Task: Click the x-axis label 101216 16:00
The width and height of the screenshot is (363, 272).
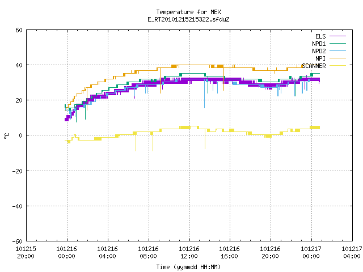Action: [229, 253]
